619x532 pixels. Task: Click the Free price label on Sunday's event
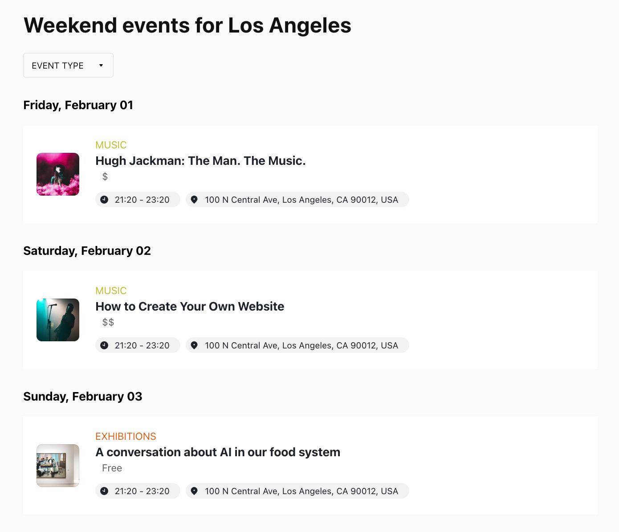(x=112, y=468)
